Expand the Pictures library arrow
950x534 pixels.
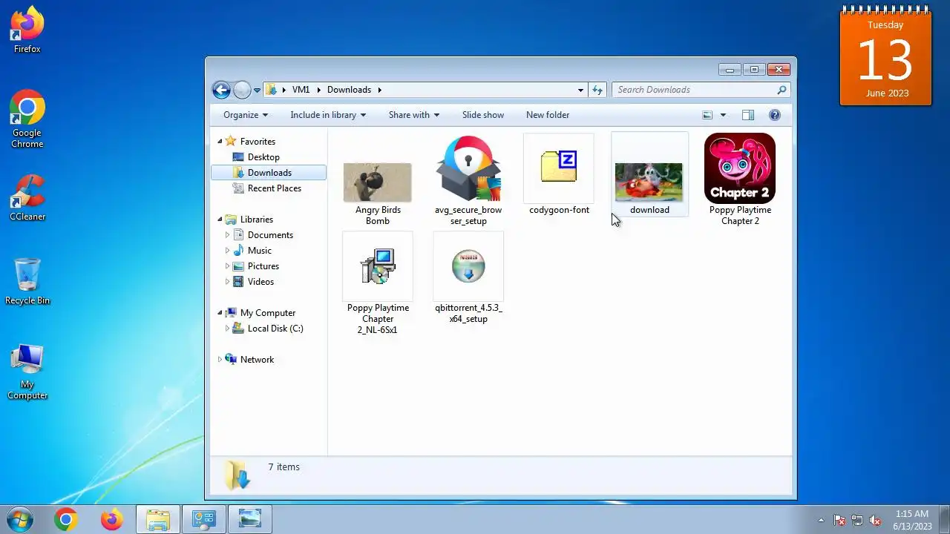tap(227, 266)
